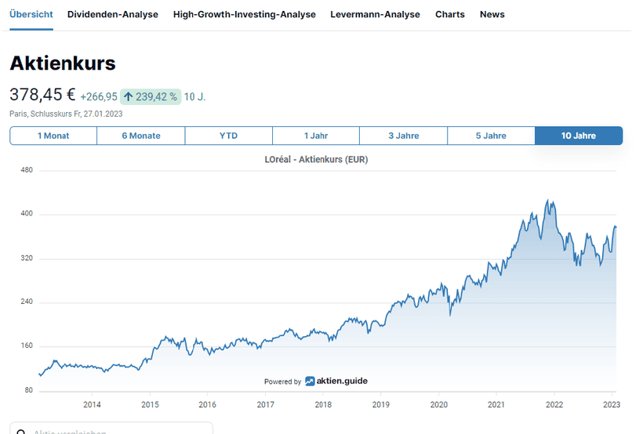Click the 378,45 € share price
Viewport: 643px width, 434px height.
[x=42, y=95]
